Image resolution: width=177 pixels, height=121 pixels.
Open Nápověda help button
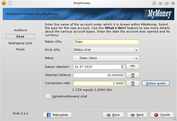57,115
